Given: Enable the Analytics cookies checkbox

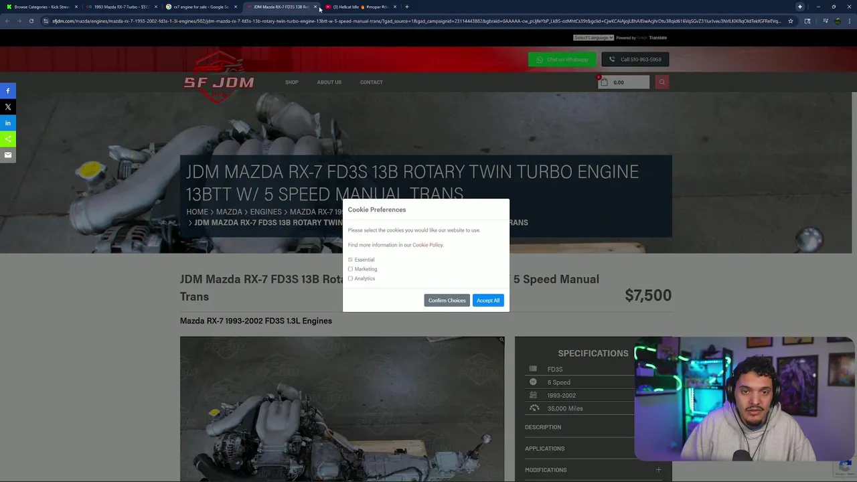Looking at the screenshot, I should point(350,278).
